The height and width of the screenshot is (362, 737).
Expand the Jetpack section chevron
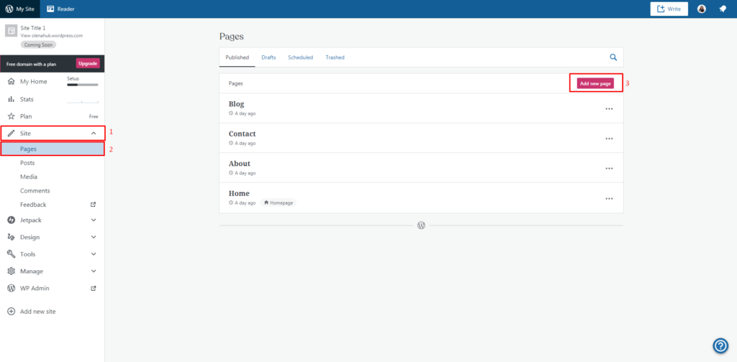click(x=94, y=220)
